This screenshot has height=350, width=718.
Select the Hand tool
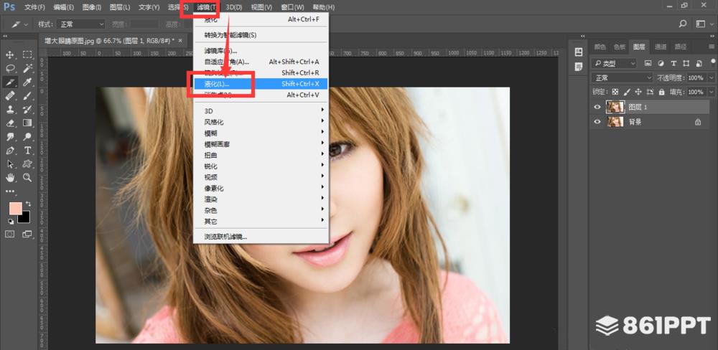click(x=9, y=178)
